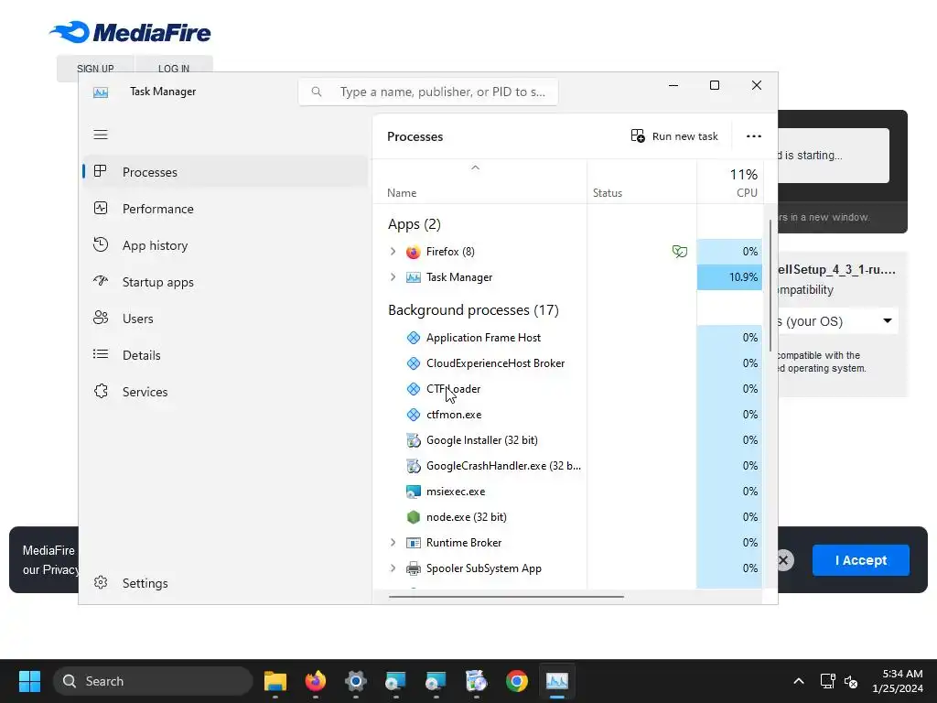937x703 pixels.
Task: Click the taskbar clock showing 5:34 AM
Action: [x=897, y=681]
